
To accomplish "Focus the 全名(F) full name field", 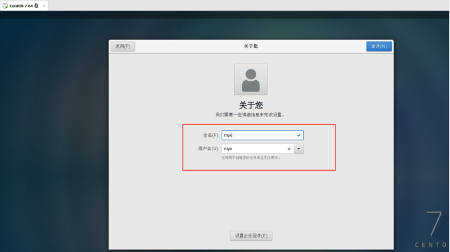I will tap(262, 135).
